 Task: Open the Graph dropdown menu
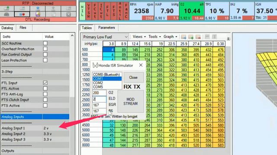170,37
